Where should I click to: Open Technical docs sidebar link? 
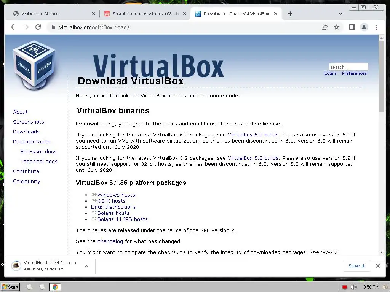pyautogui.click(x=39, y=161)
